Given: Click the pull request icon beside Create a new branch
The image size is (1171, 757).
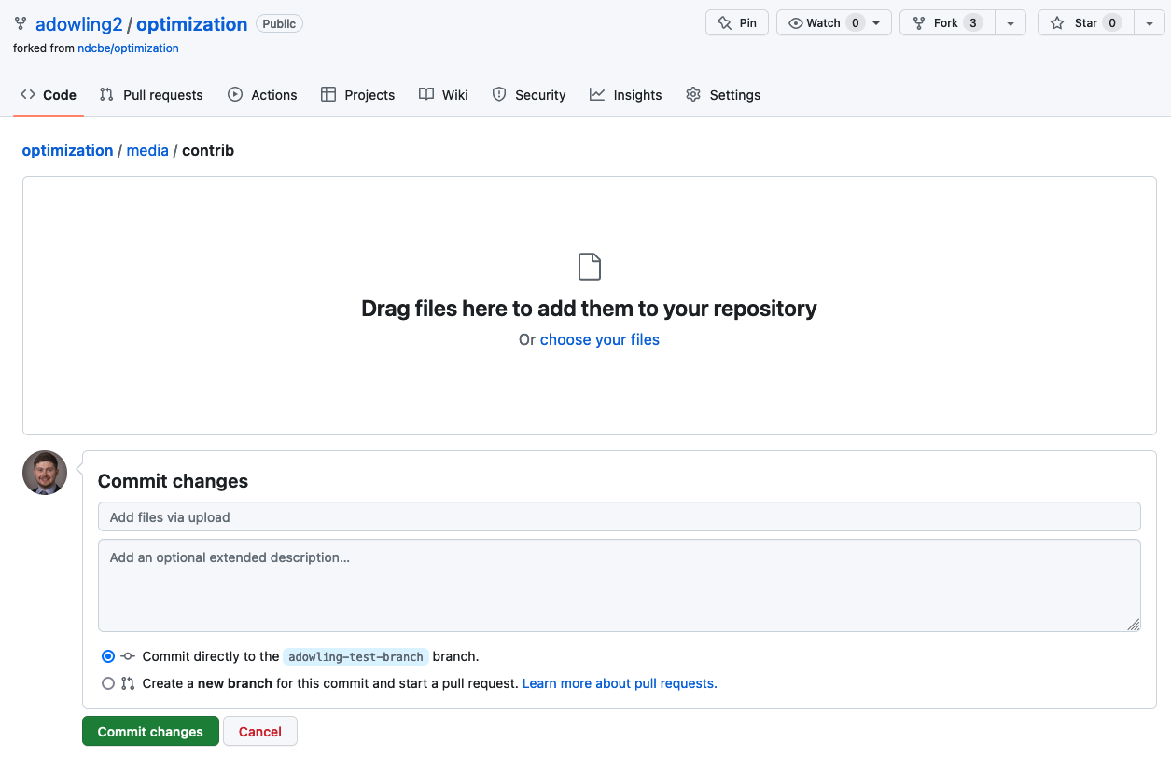Looking at the screenshot, I should pyautogui.click(x=128, y=683).
